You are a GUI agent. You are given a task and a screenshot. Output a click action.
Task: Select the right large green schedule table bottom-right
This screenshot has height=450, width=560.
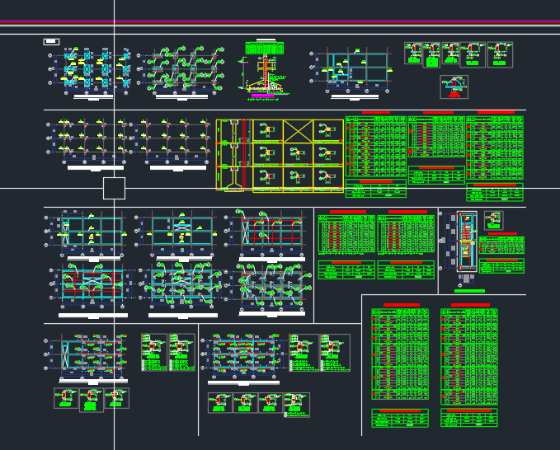pyautogui.click(x=469, y=357)
